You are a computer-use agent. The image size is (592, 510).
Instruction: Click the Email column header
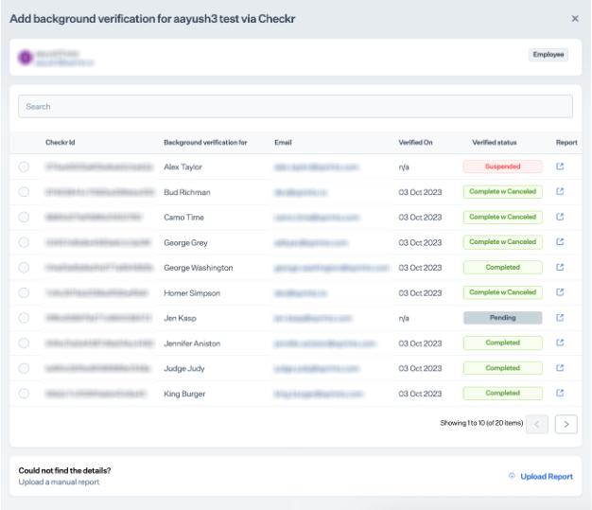(x=283, y=143)
